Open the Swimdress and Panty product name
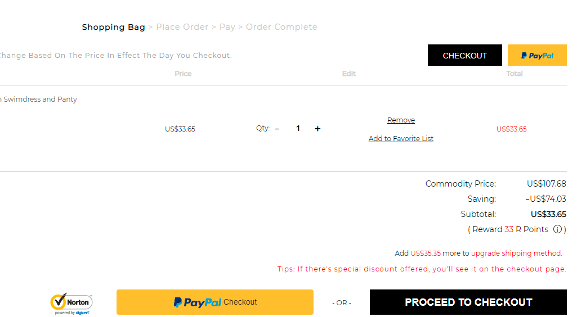The image size is (577, 317). point(39,99)
